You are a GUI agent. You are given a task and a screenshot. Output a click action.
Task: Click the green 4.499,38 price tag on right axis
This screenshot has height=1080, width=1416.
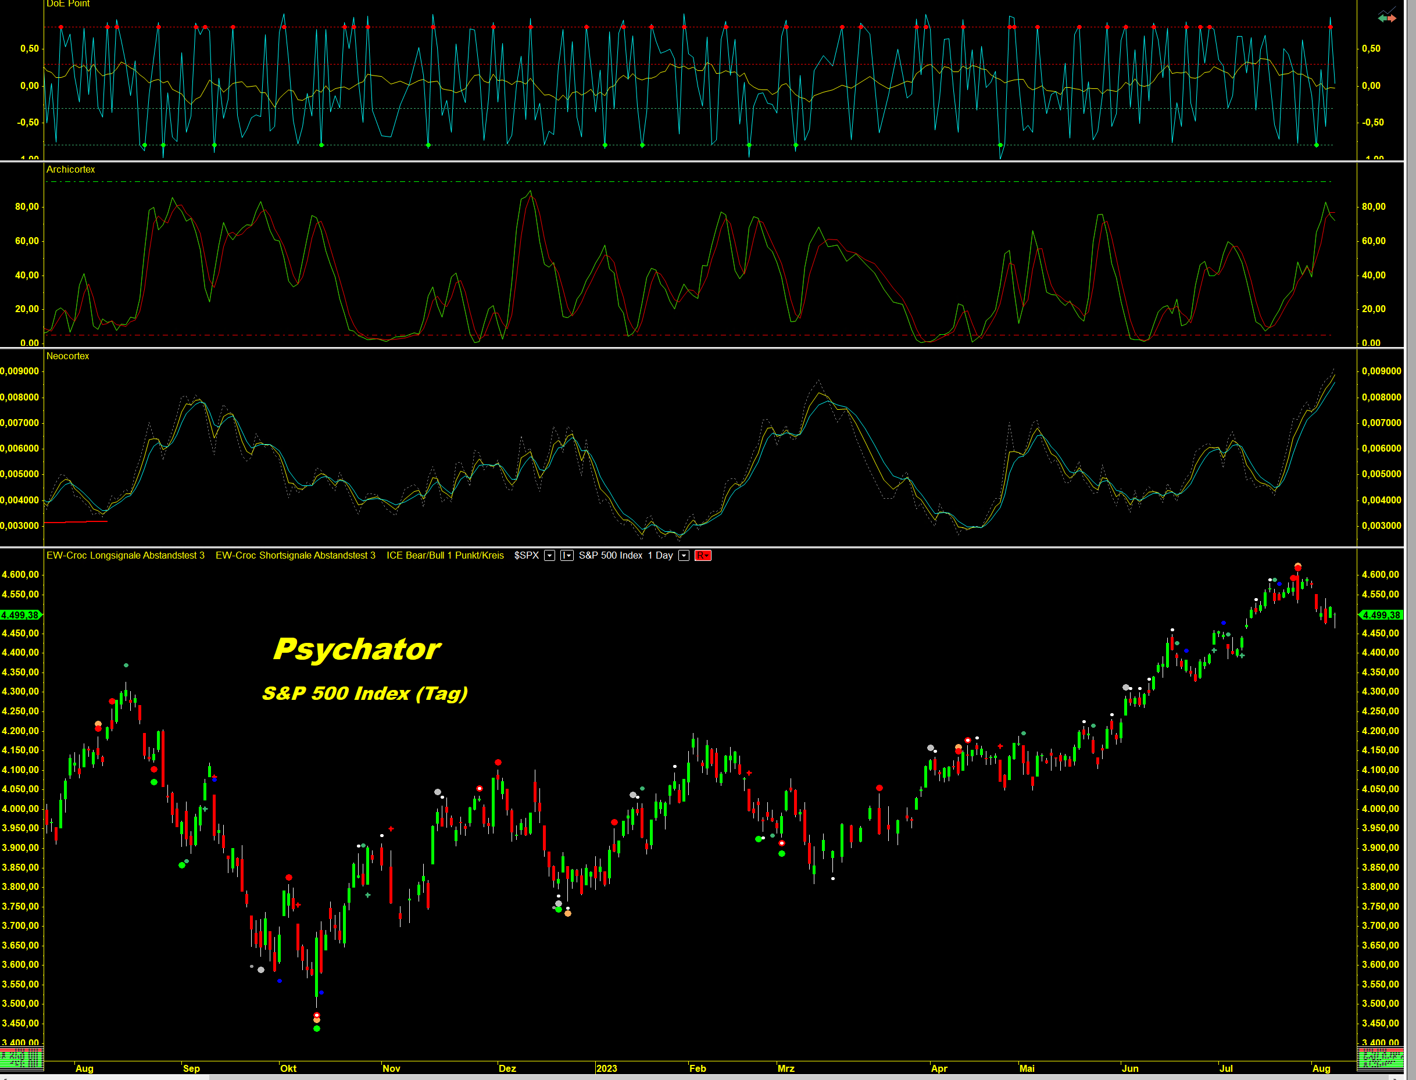click(x=1380, y=615)
